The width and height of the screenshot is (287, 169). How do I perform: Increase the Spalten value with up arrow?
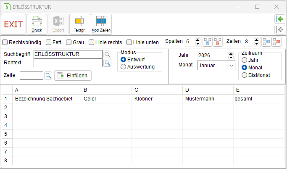[x=197, y=40]
